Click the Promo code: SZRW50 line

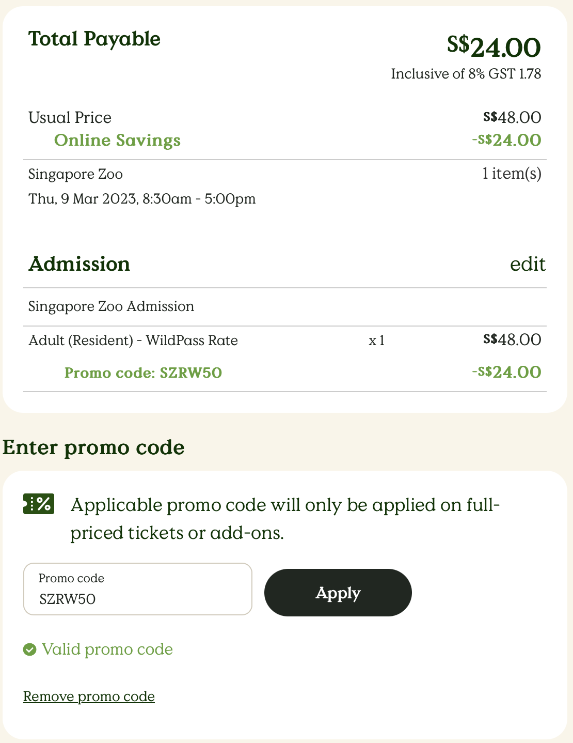coord(143,373)
